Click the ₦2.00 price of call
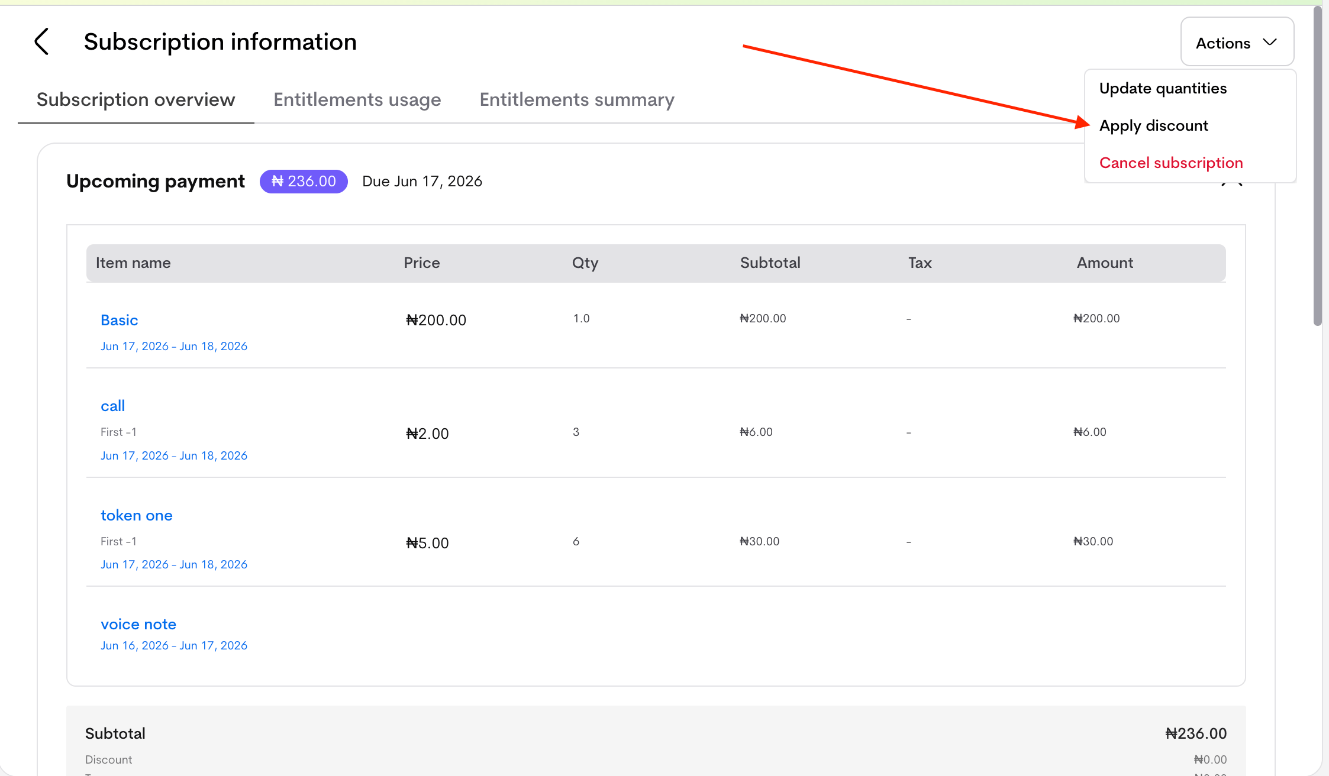 [427, 434]
